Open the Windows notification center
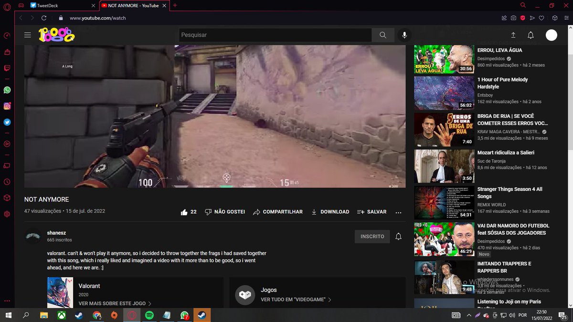This screenshot has width=573, height=322. click(x=563, y=315)
